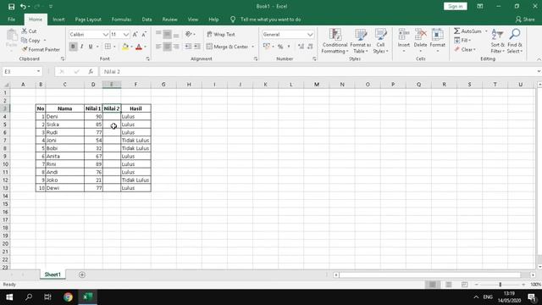Click the Increase Decimal icon
This screenshot has height=305, width=542.
pyautogui.click(x=301, y=47)
